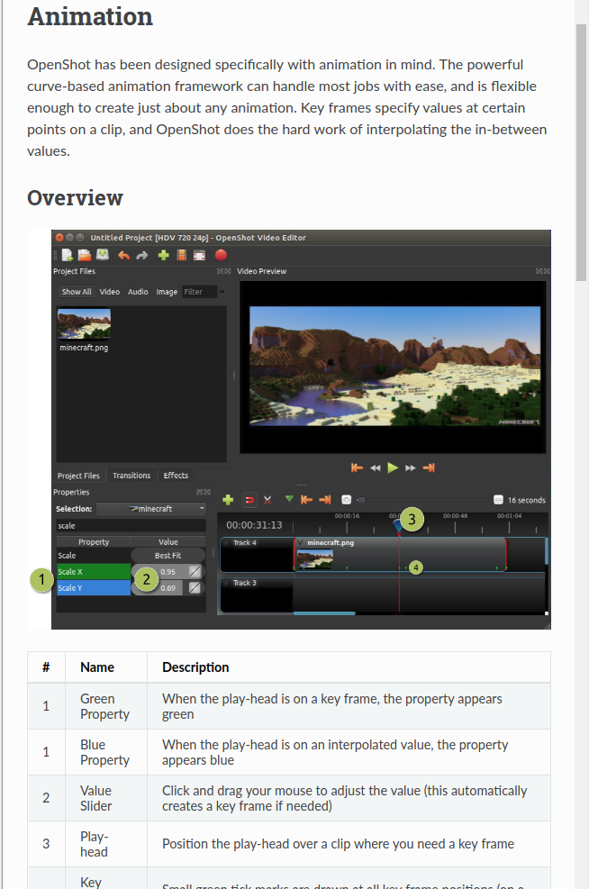Click the Previous Marker timeline icon
The width and height of the screenshot is (589, 889).
pyautogui.click(x=307, y=500)
